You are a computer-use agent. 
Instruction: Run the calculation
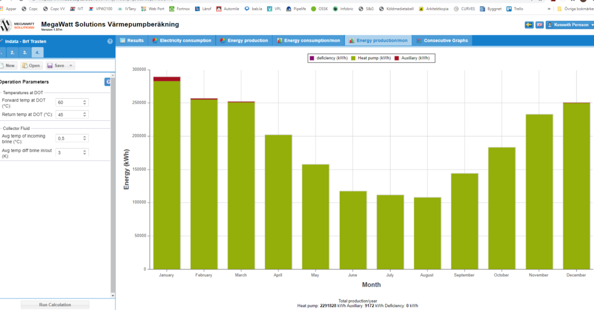55,305
